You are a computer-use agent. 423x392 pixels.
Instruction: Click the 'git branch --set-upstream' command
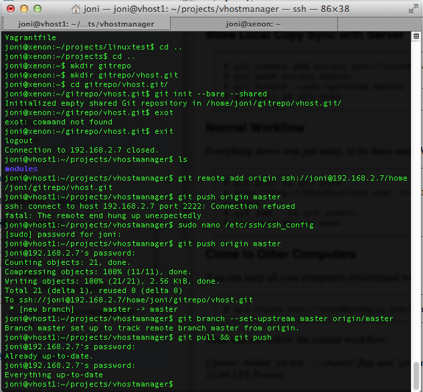pos(285,318)
